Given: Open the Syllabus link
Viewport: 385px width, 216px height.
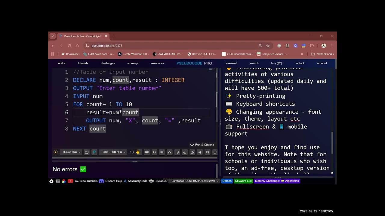Looking at the screenshot, I should 158,181.
